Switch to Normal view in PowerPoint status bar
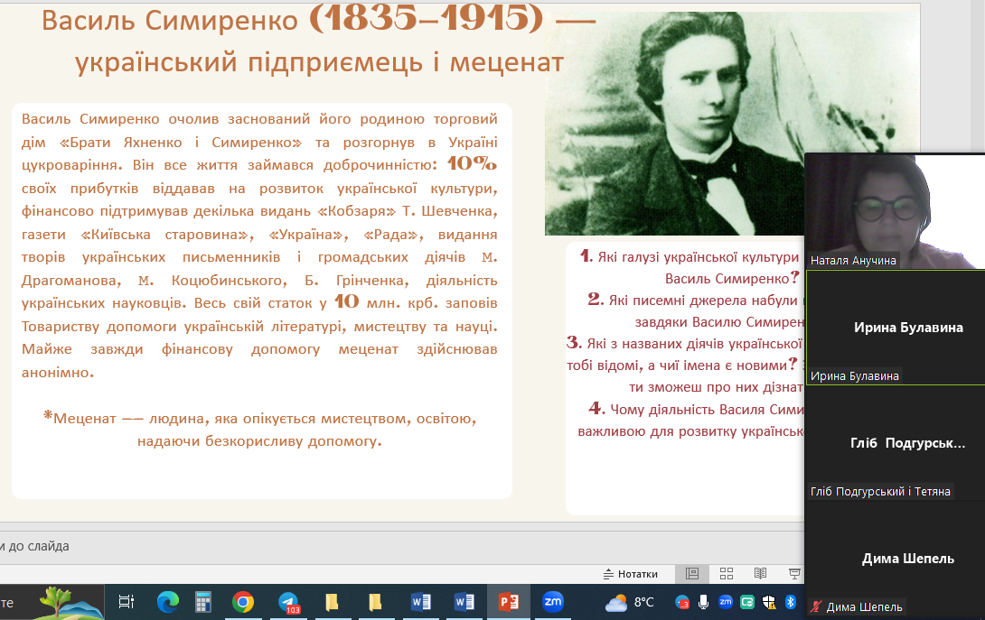This screenshot has height=620, width=985. point(692,574)
